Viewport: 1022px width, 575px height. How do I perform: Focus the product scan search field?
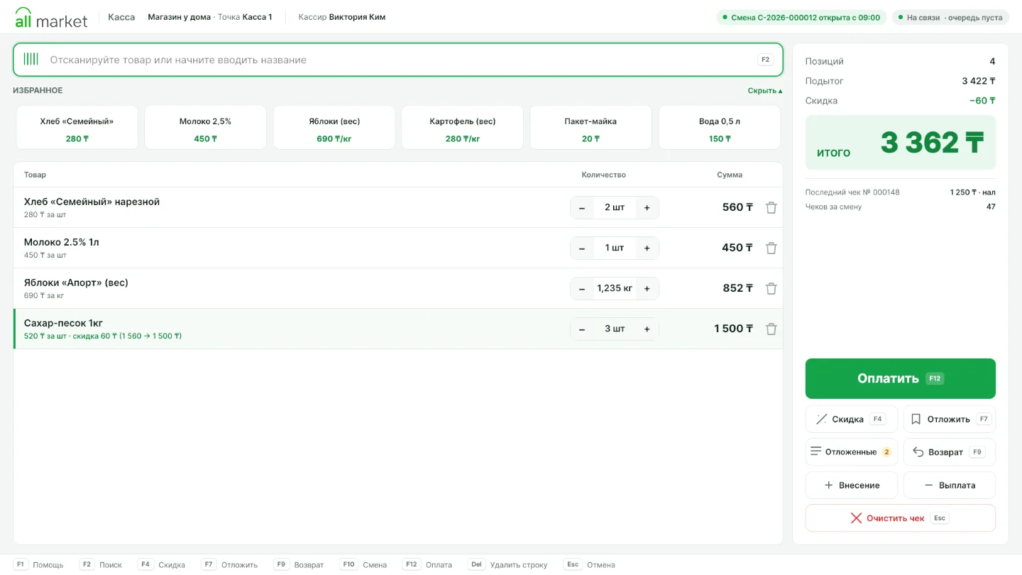(398, 60)
